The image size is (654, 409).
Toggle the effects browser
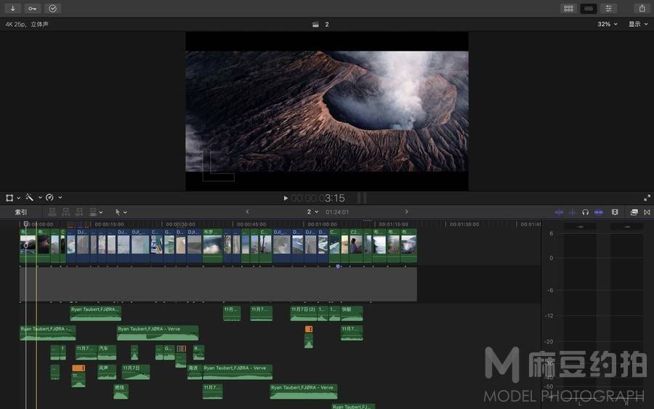coord(634,212)
